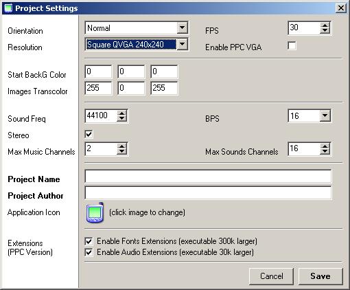Click the Project Settings title bar icon
Screen dimensions: 350x290
[x=8, y=8]
